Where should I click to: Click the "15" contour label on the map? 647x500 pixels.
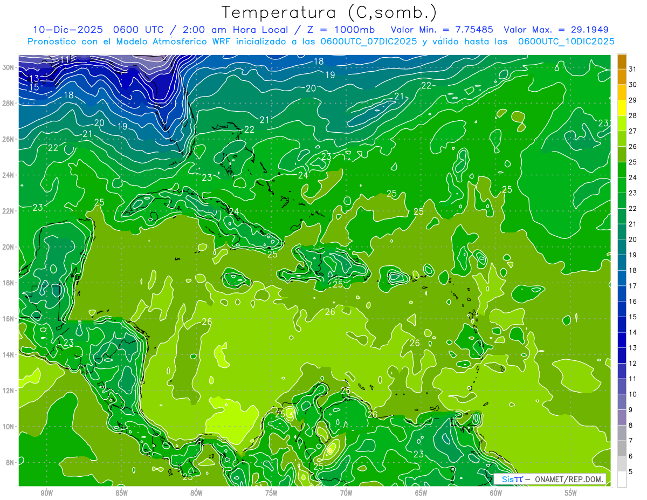point(33,87)
